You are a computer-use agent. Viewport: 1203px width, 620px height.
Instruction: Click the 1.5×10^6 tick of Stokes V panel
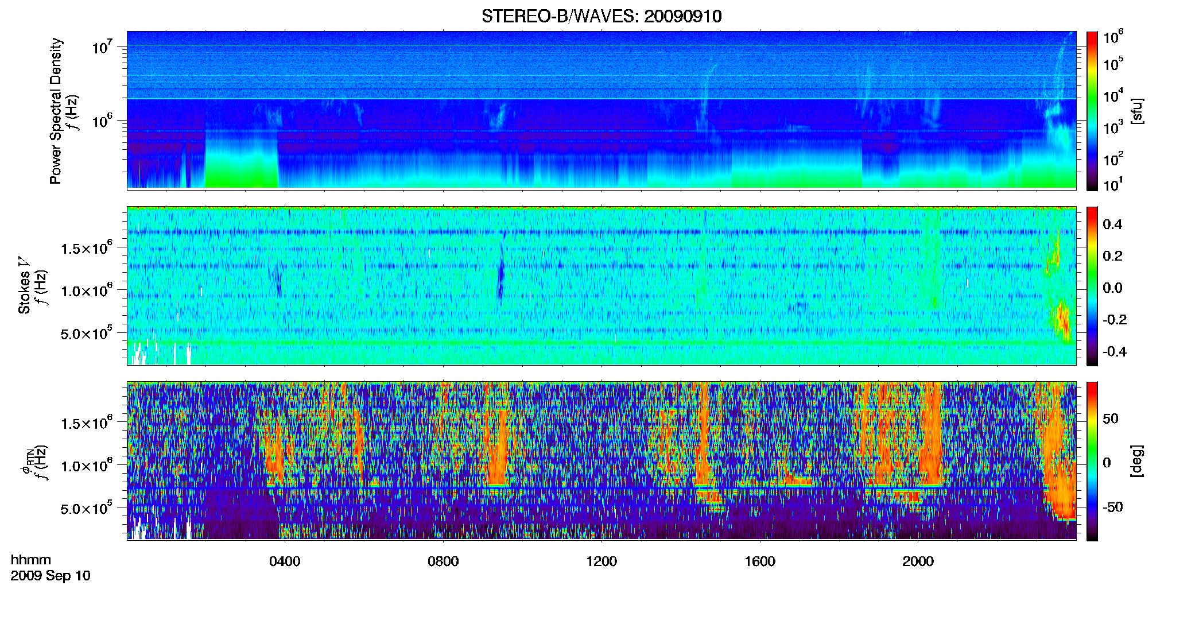click(x=87, y=248)
